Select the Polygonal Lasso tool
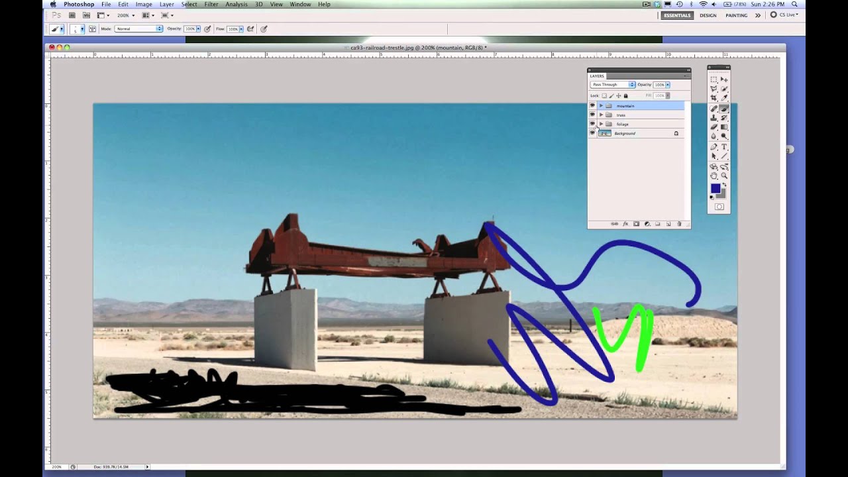This screenshot has height=477, width=848. tap(714, 88)
